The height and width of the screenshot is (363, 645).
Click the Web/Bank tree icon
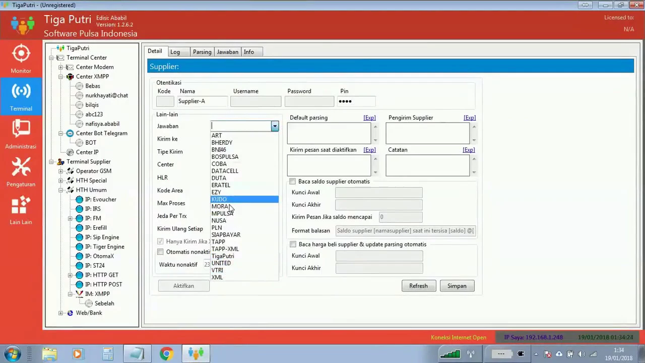tap(70, 313)
